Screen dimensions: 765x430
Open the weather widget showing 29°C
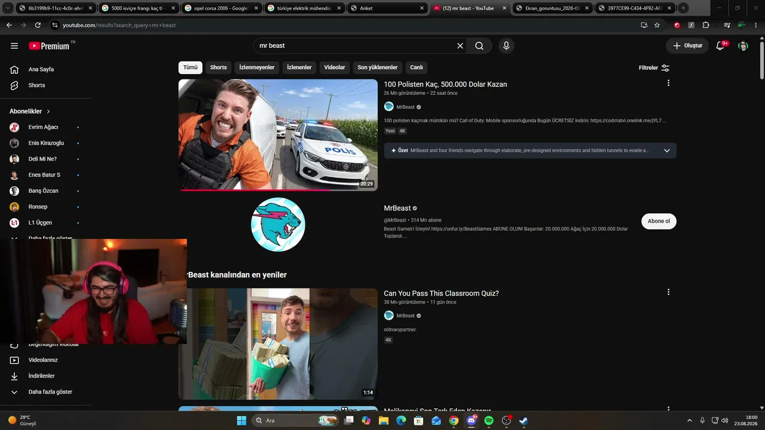point(22,420)
